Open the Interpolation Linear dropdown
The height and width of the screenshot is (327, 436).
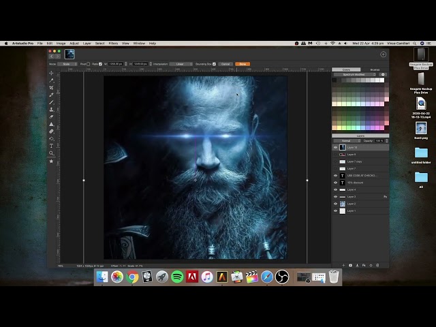(181, 64)
